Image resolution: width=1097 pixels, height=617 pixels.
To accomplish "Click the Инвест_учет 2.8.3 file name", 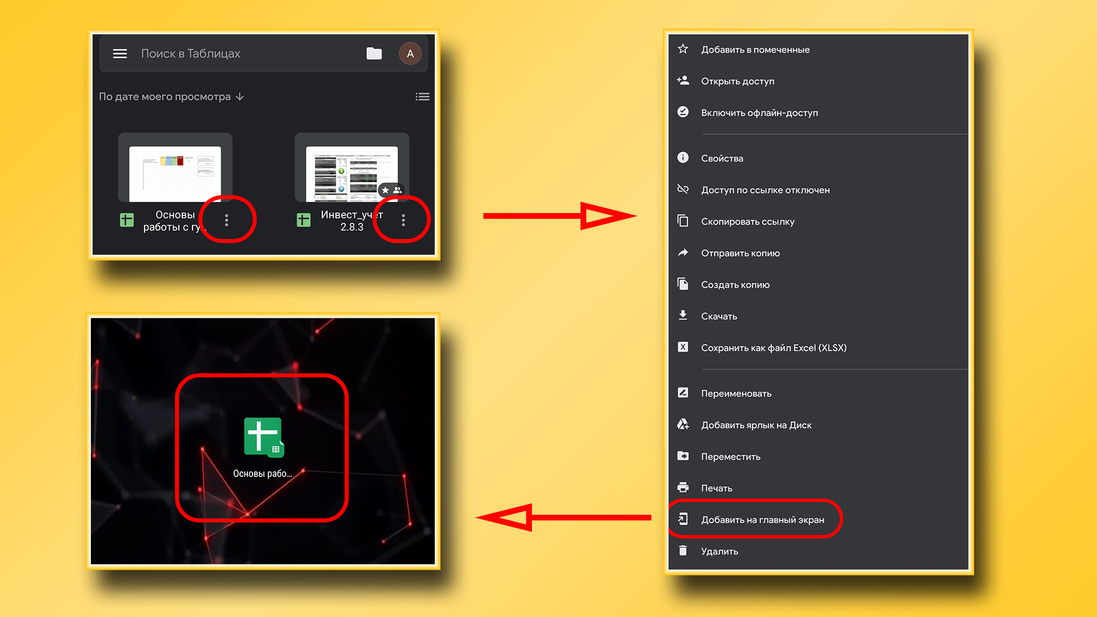I will 352,221.
